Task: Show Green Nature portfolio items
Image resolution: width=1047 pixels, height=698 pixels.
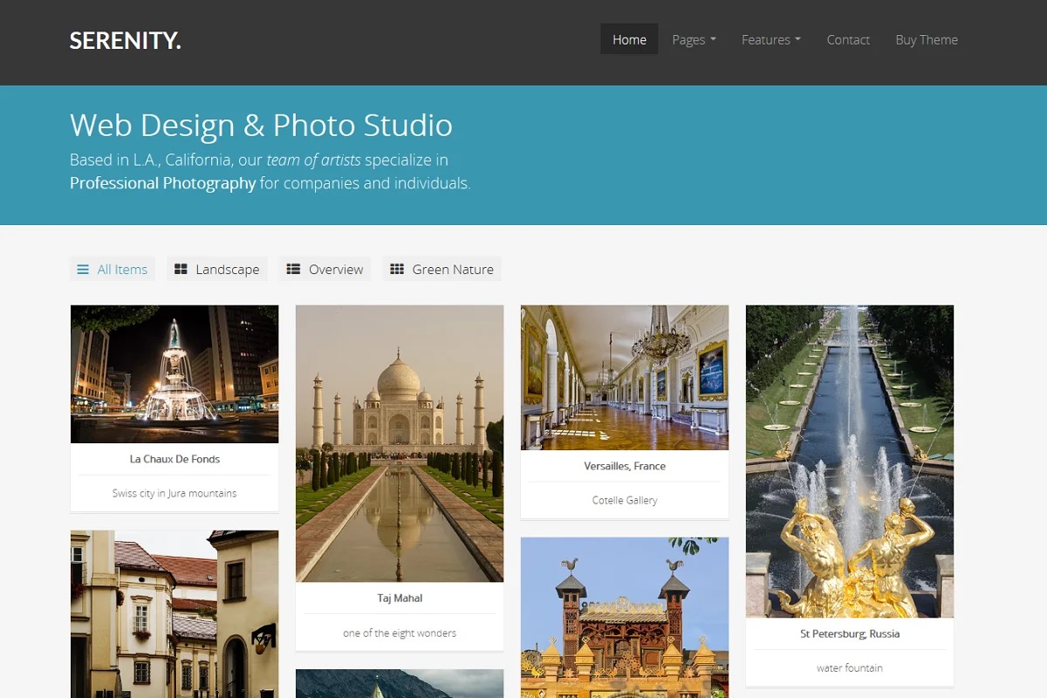Action: 452,270
